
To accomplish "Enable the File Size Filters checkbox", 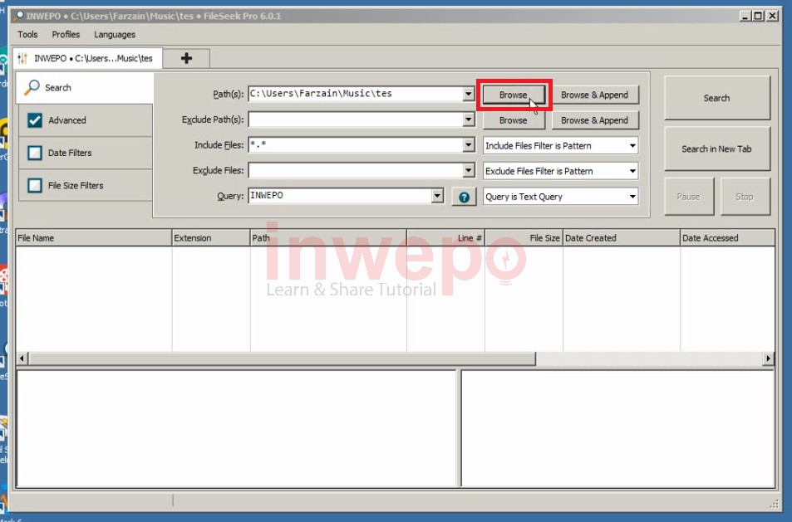I will (x=35, y=186).
